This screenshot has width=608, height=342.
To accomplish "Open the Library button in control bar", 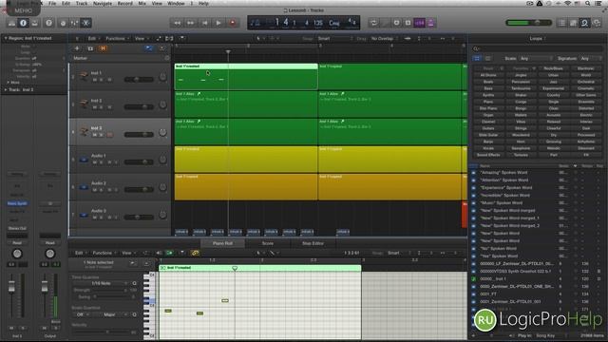I will click(x=11, y=23).
